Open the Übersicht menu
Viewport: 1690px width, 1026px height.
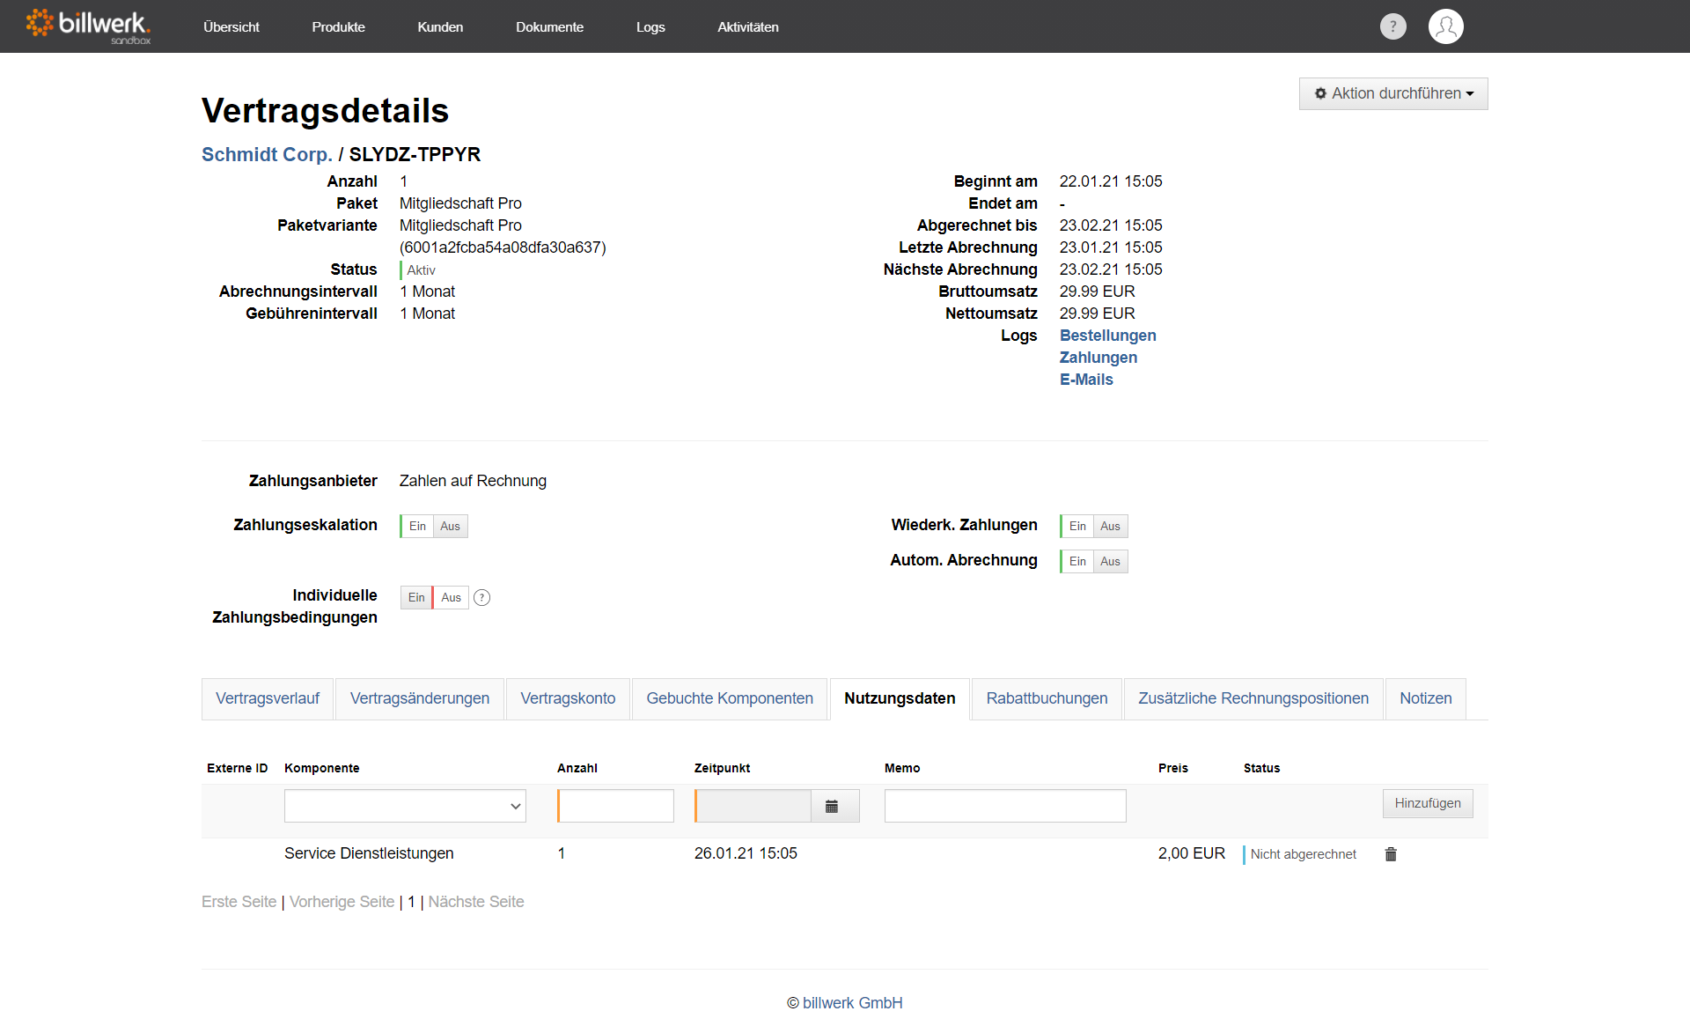point(231,26)
